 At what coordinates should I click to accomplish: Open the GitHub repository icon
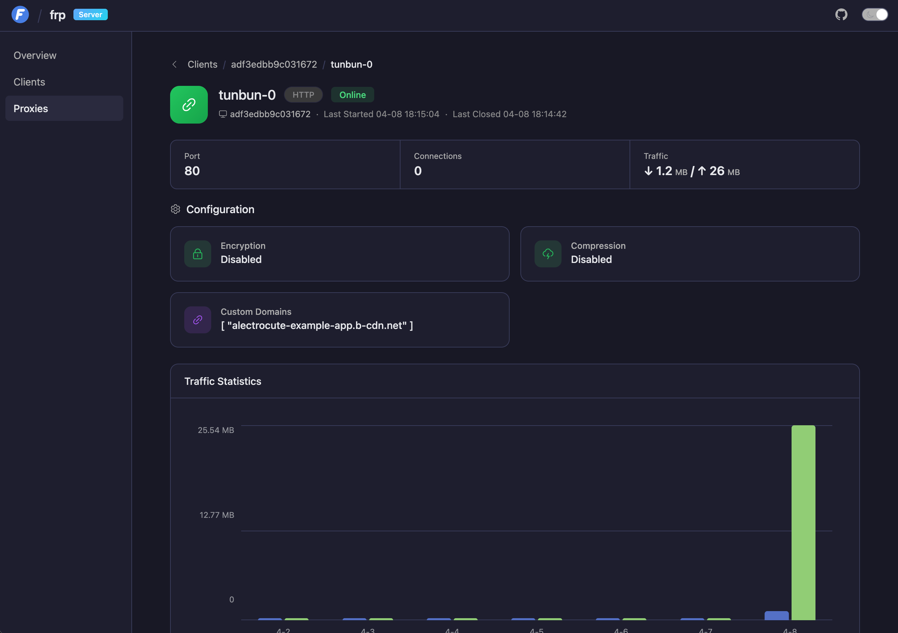coord(841,15)
